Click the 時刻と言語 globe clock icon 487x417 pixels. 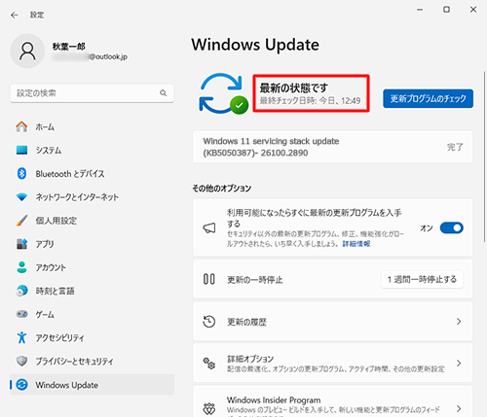(21, 291)
